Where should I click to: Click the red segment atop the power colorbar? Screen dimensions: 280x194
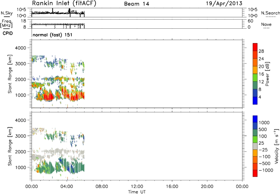tap(255, 47)
